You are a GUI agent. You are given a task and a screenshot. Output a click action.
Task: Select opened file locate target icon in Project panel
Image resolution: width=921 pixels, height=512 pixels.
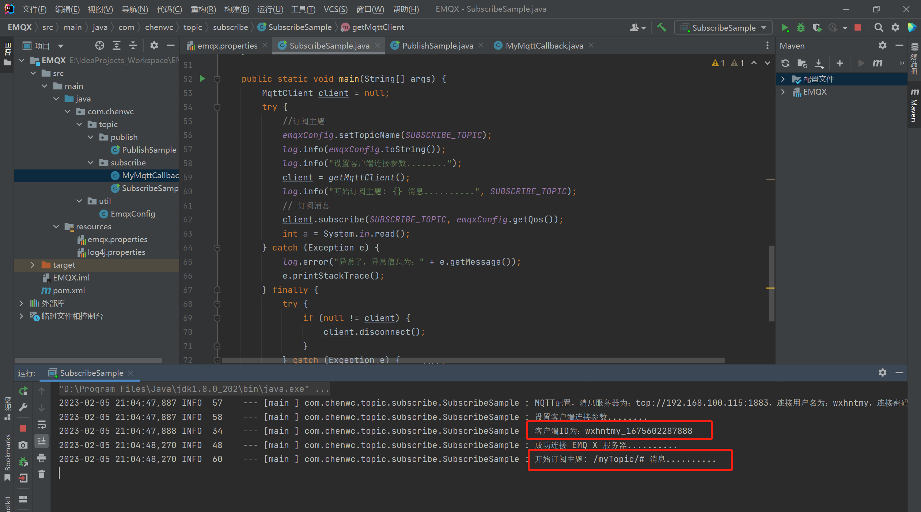click(99, 46)
